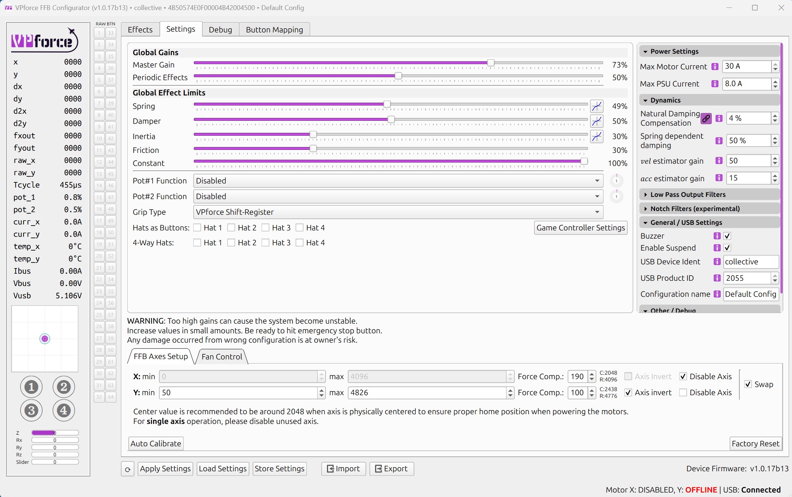The image size is (792, 497).
Task: Open the Pot#1 Function dropdown
Action: (x=398, y=181)
